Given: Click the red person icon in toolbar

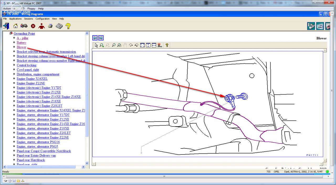Looking at the screenshot, I should point(41,26).
